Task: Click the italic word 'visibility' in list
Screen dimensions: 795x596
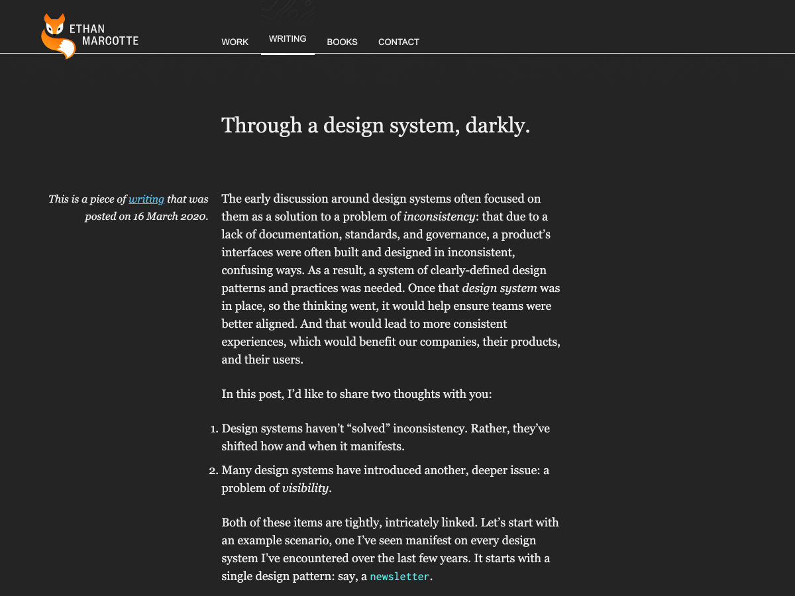Action: click(x=305, y=488)
